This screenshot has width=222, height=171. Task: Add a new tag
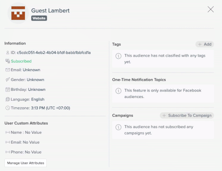[x=205, y=44]
